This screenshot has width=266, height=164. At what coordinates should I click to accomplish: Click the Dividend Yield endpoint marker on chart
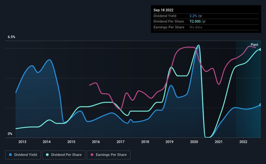[x=260, y=105]
